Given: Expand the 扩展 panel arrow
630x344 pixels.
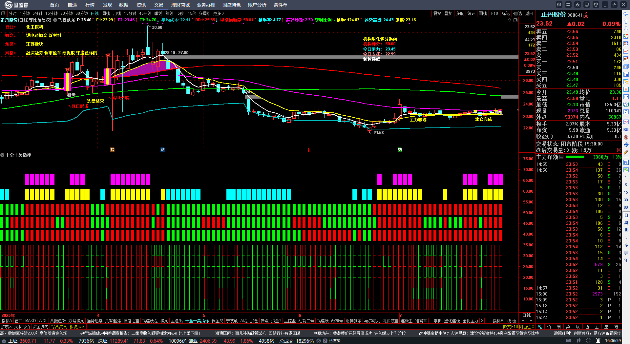Looking at the screenshot, I should pos(6,327).
